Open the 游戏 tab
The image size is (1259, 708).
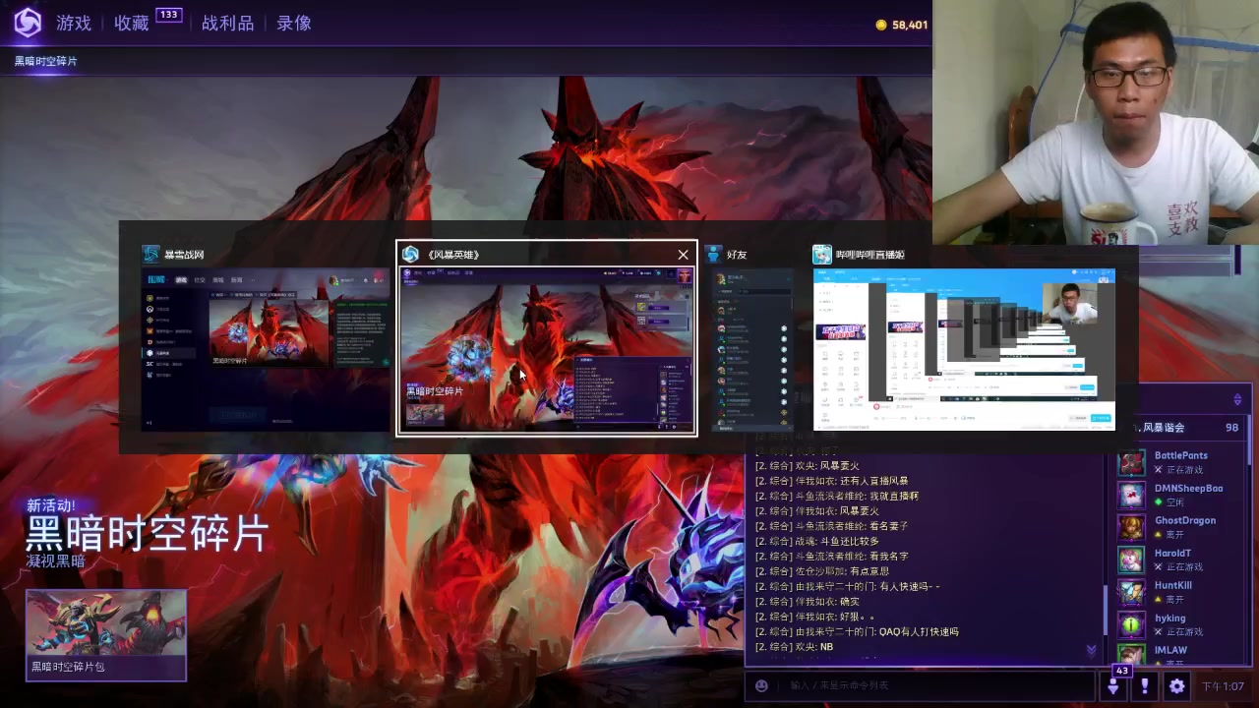coord(74,24)
